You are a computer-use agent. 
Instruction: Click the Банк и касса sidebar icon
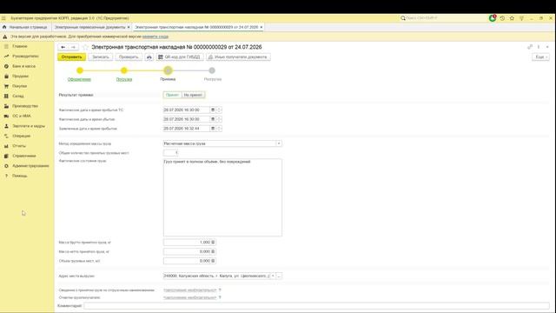[6, 66]
